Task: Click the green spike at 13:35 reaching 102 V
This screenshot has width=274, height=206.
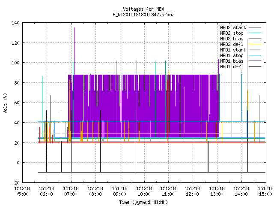Action: (x=232, y=99)
